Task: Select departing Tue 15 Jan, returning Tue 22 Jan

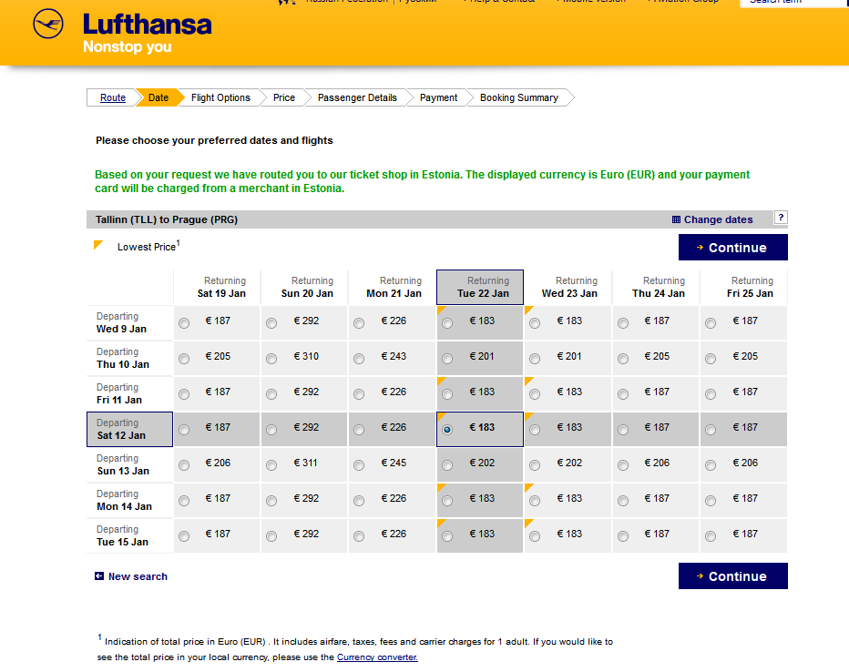Action: 446,536
